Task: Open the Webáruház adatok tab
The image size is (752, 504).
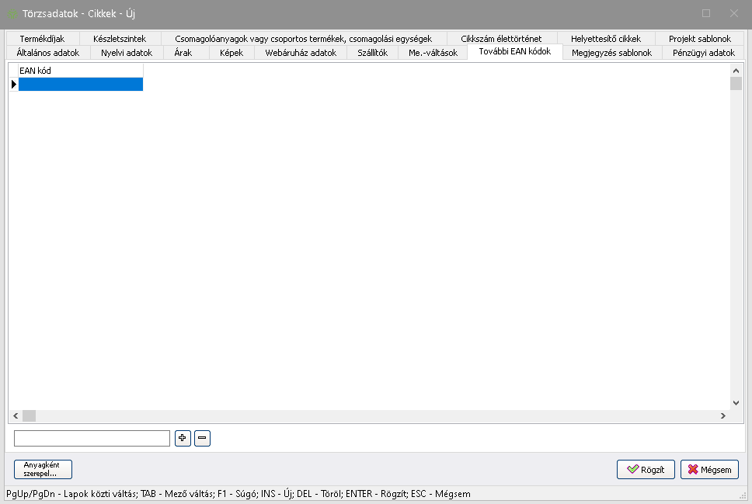Action: (x=300, y=53)
